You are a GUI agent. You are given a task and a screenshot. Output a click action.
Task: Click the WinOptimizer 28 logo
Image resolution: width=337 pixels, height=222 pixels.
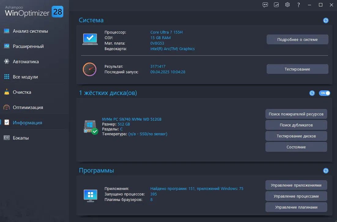[34, 11]
